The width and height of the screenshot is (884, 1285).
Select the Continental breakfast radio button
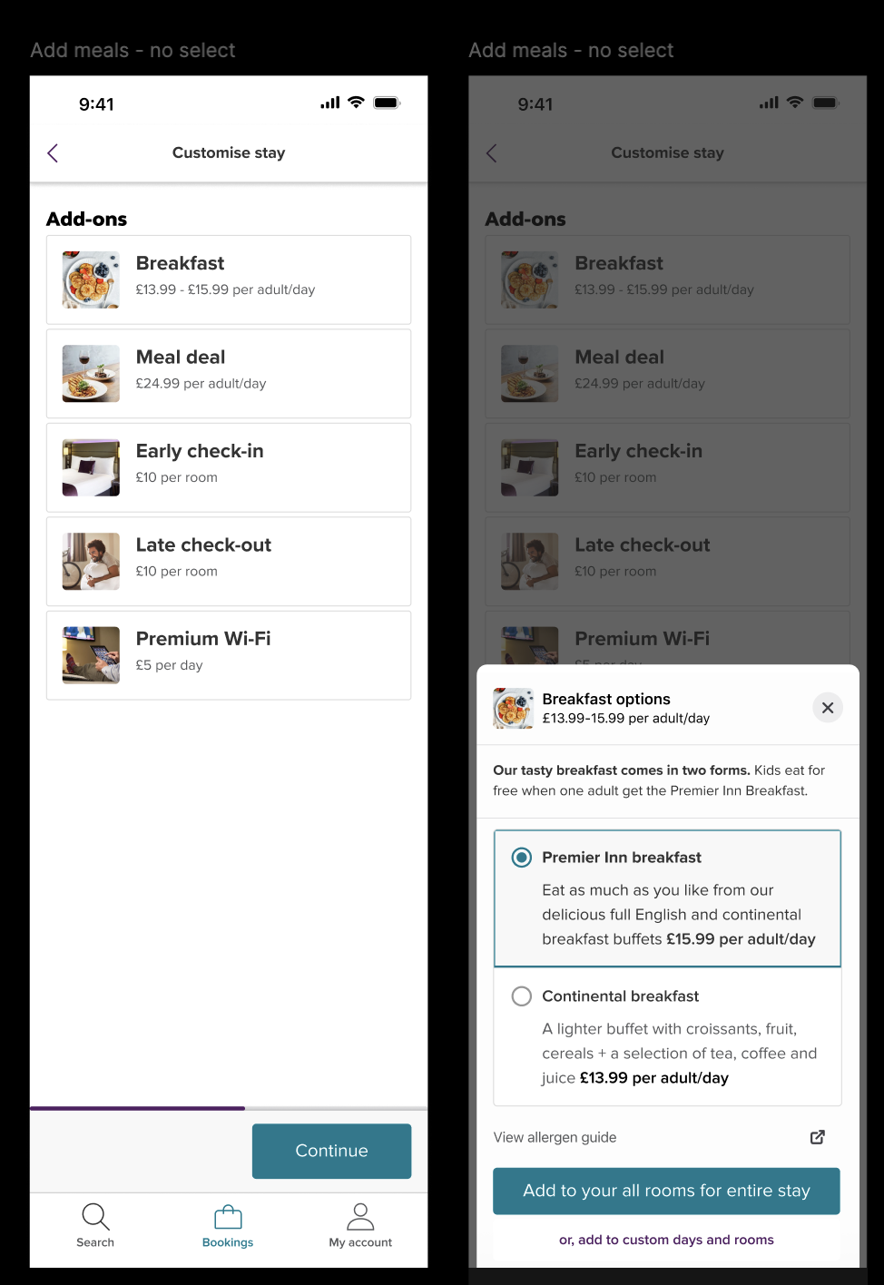tap(522, 996)
